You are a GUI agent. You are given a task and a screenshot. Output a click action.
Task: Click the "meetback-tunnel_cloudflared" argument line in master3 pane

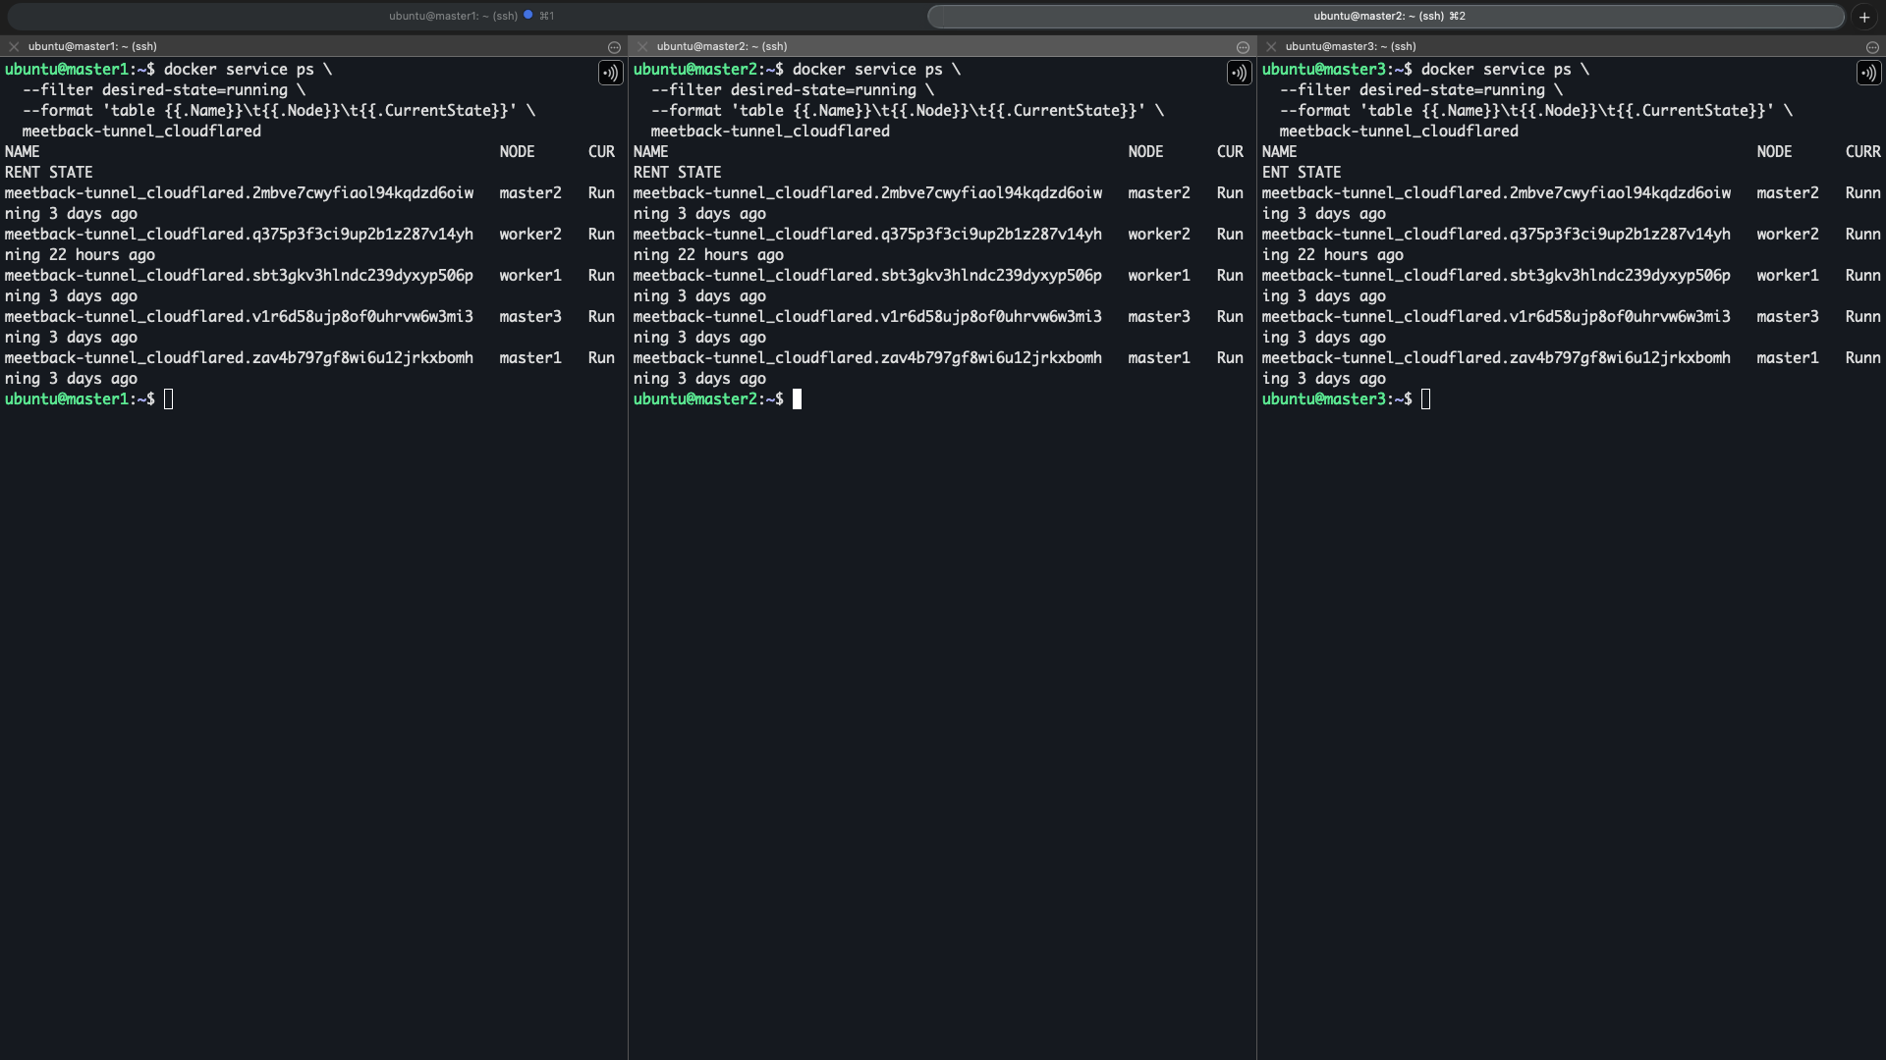pos(1399,132)
